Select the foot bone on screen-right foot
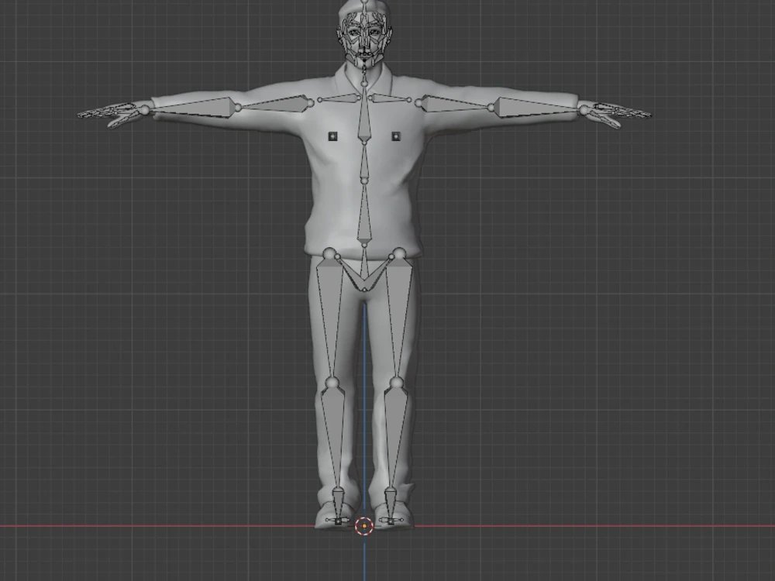The width and height of the screenshot is (775, 581). [x=391, y=505]
